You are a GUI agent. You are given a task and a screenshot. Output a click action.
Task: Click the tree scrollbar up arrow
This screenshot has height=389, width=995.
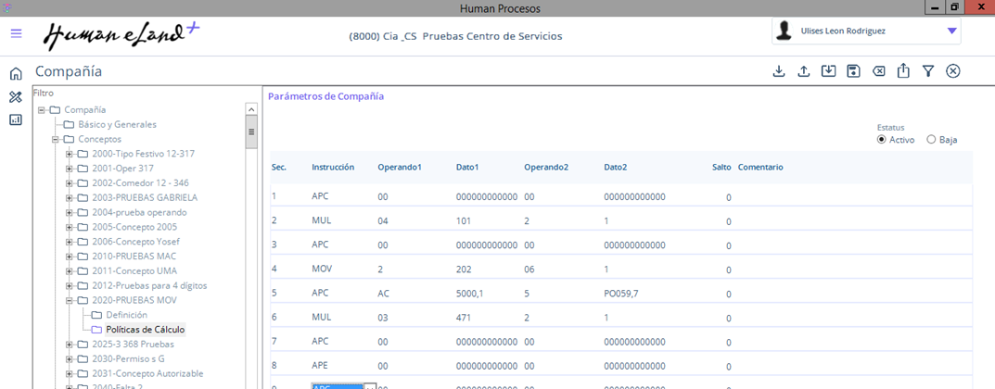coord(250,109)
